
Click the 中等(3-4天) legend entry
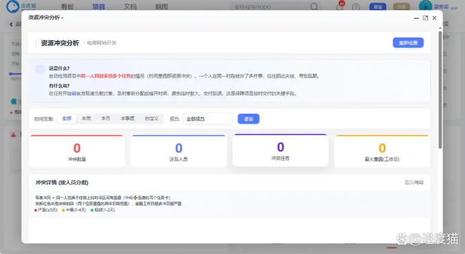click(74, 210)
